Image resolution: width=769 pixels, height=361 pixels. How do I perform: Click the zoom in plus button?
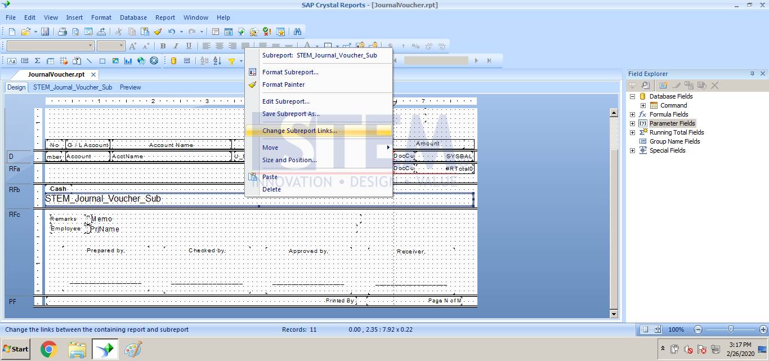(x=763, y=329)
